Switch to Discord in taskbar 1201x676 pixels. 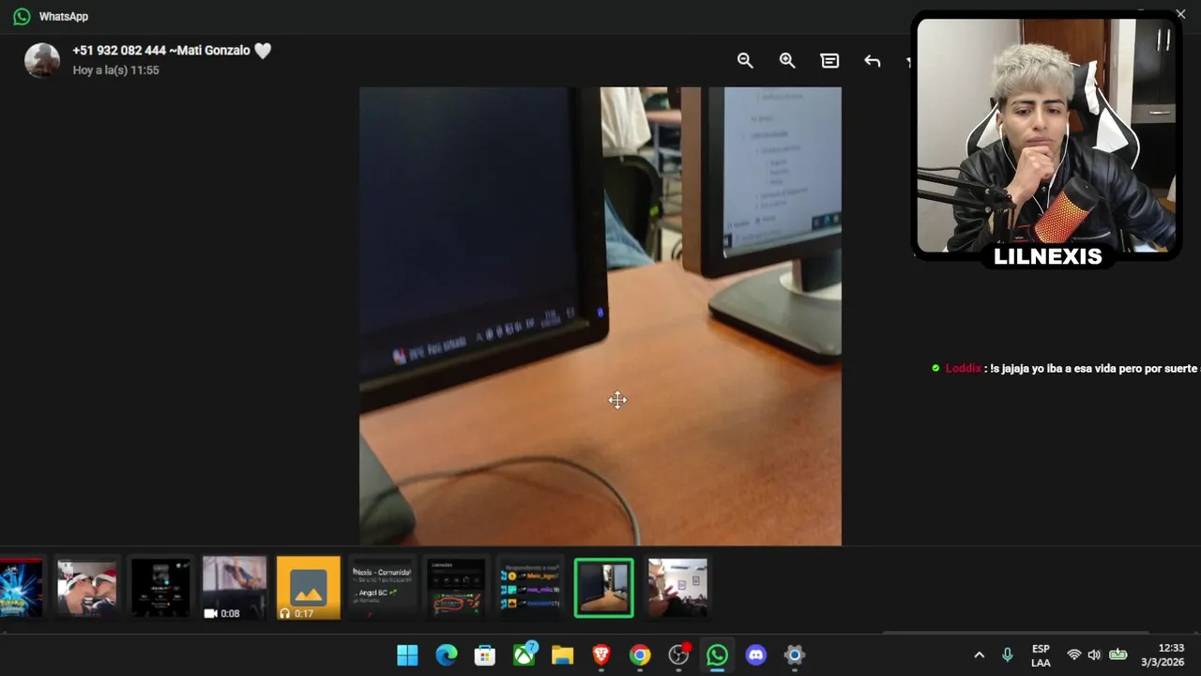pos(756,655)
